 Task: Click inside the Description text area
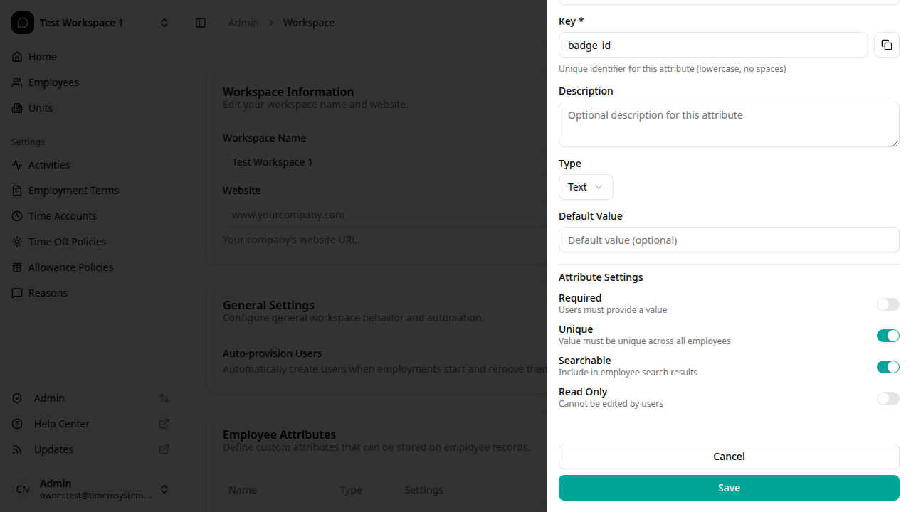point(728,124)
